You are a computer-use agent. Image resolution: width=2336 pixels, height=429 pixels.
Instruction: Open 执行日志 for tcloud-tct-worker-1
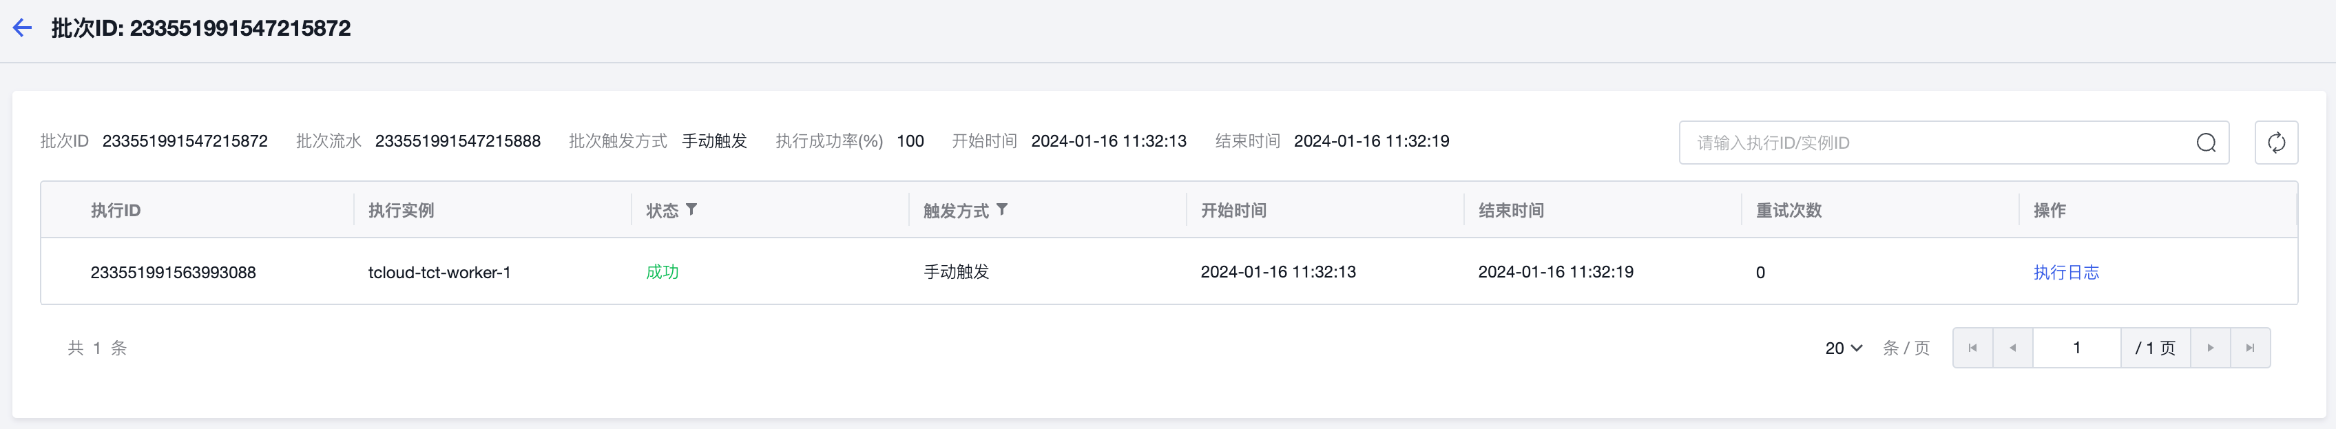(x=2066, y=272)
